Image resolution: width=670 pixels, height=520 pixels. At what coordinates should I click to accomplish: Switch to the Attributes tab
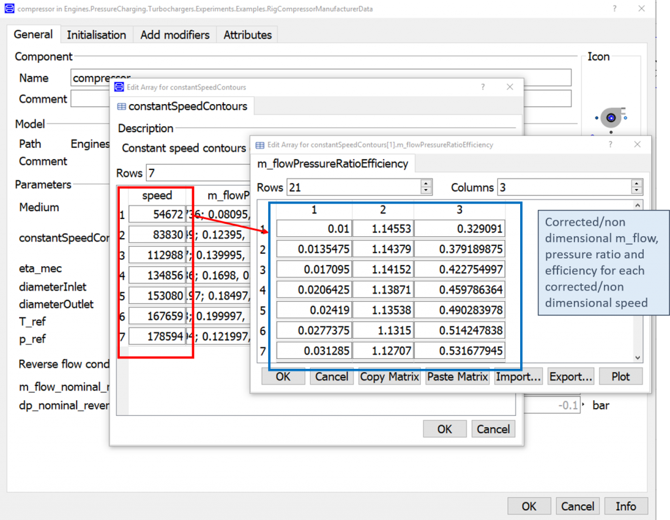tap(247, 35)
